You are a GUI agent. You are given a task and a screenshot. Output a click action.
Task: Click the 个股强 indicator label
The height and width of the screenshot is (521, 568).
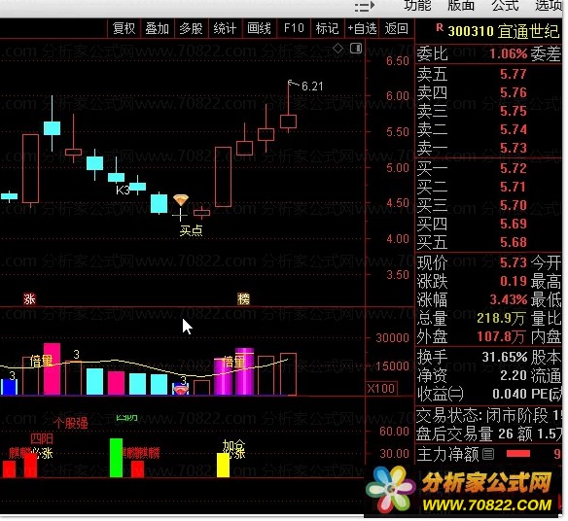(x=71, y=423)
